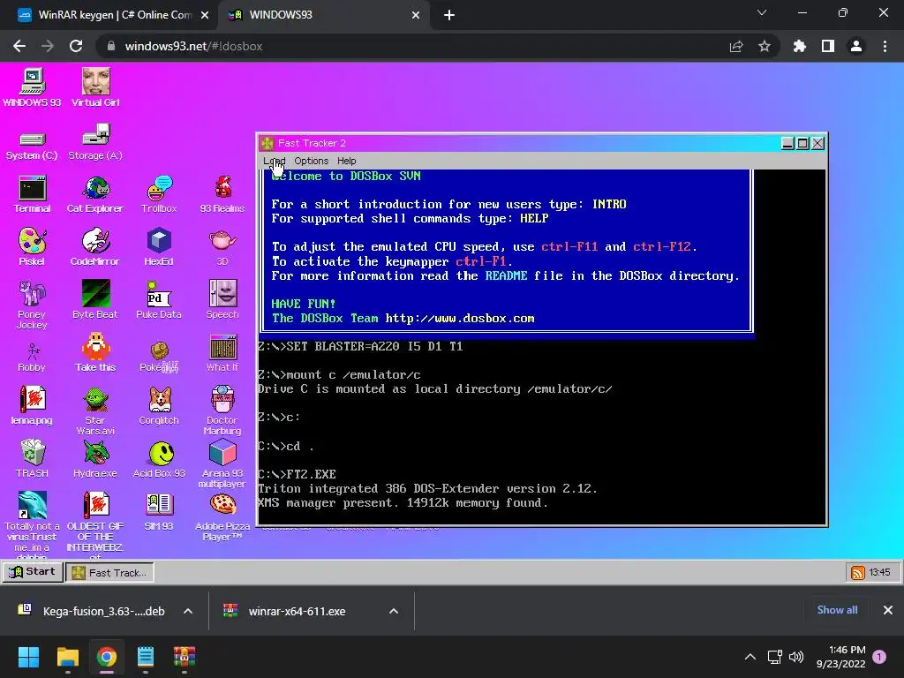Expand winrar-x64-611.exe download options chevron
This screenshot has width=904, height=678.
(x=394, y=611)
